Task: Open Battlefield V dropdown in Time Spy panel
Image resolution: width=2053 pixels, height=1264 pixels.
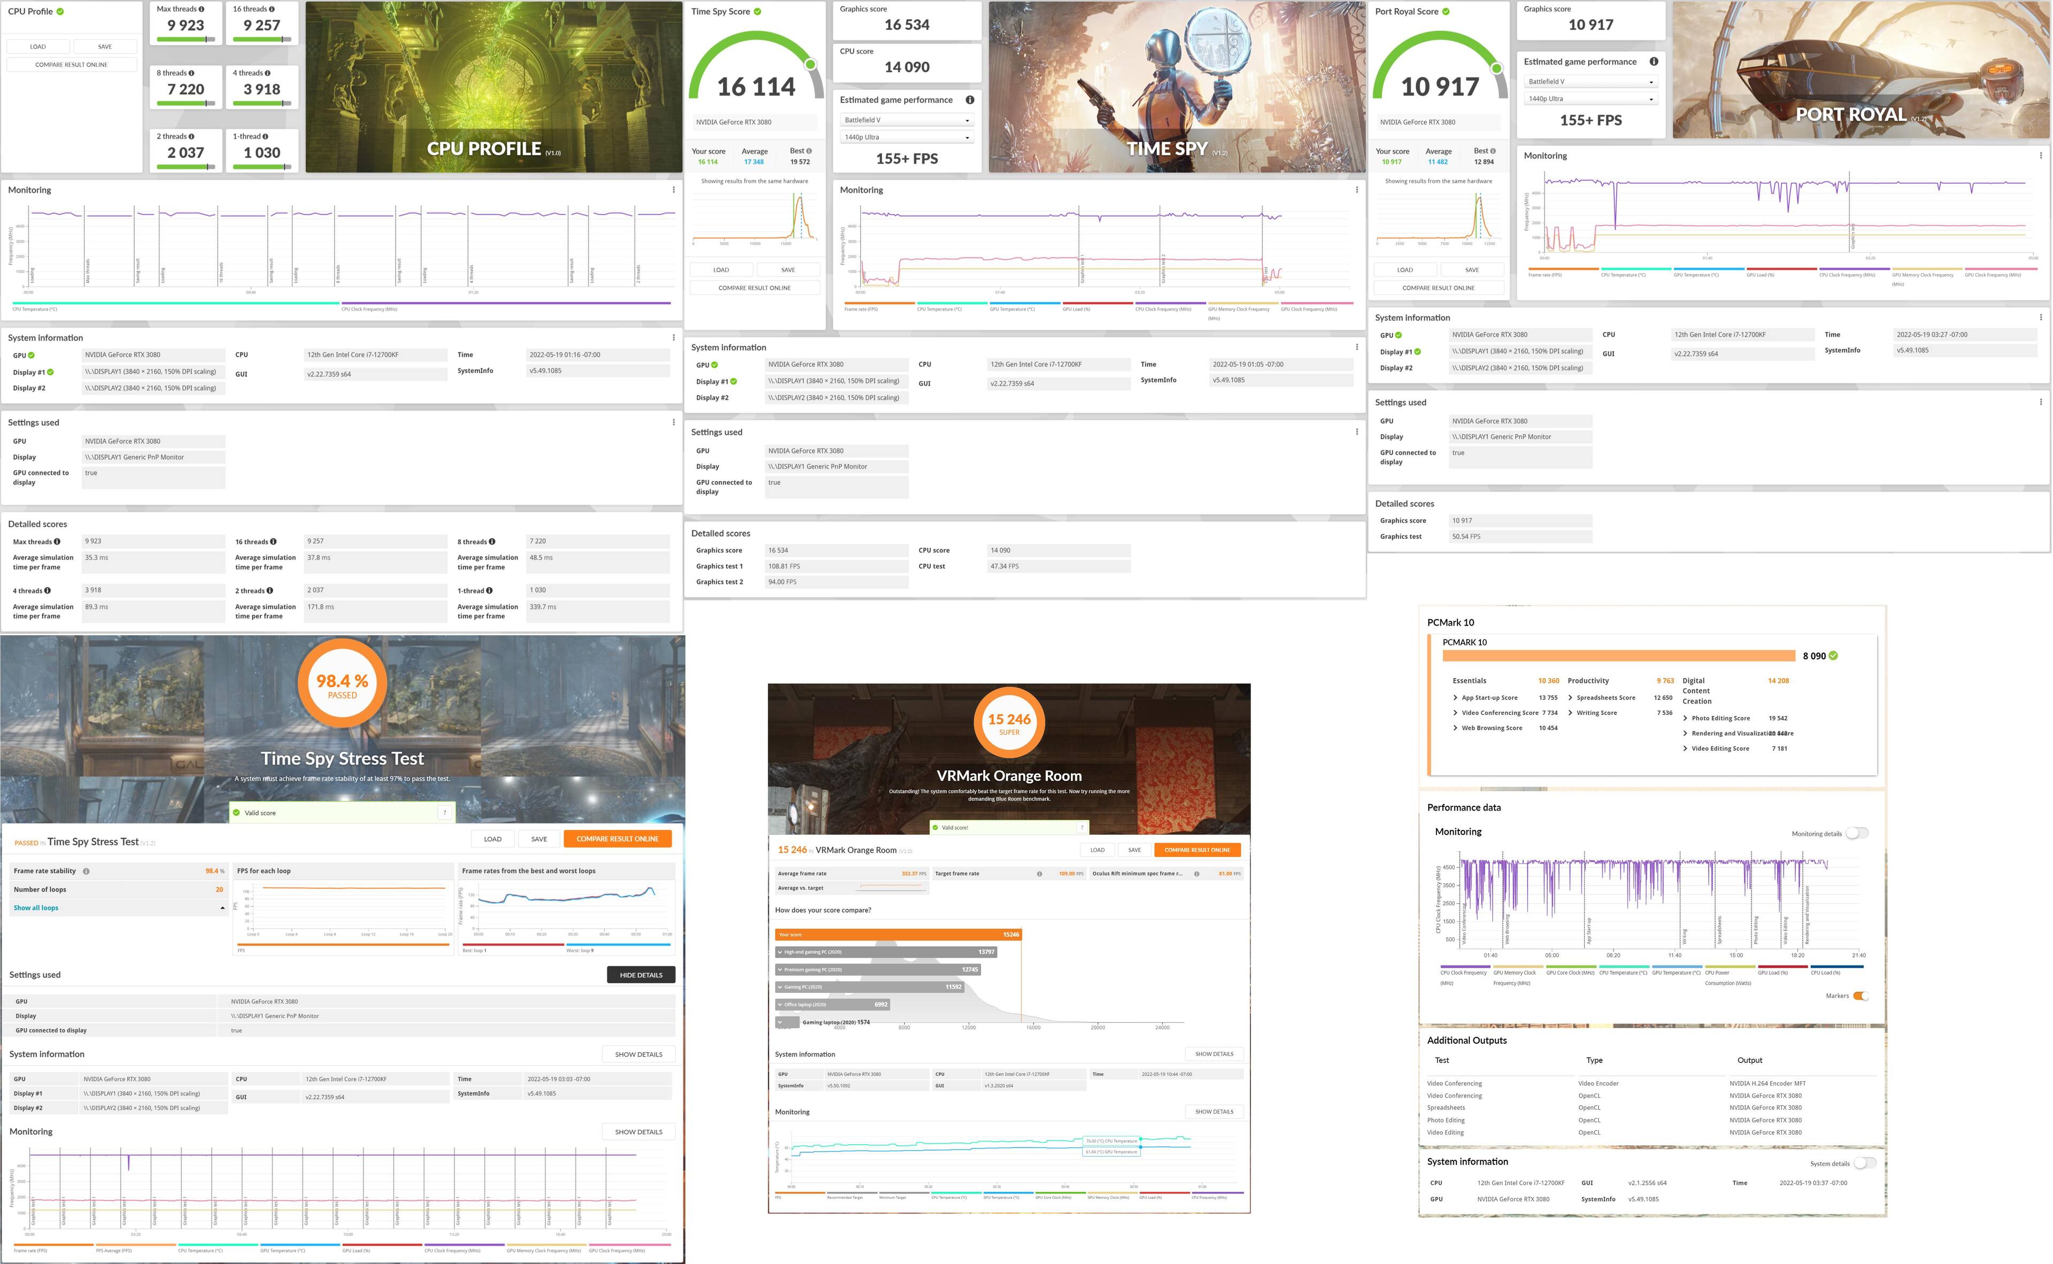Action: (906, 120)
